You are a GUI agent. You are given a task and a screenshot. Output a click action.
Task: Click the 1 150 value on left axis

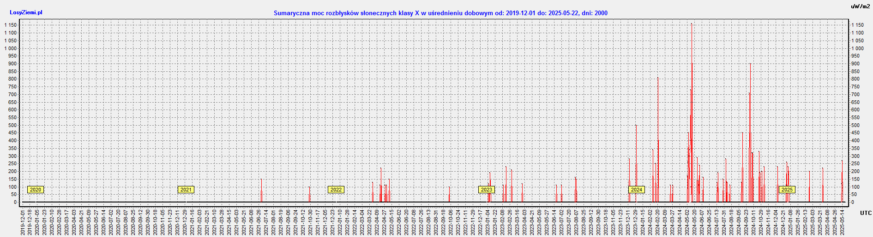click(x=11, y=25)
